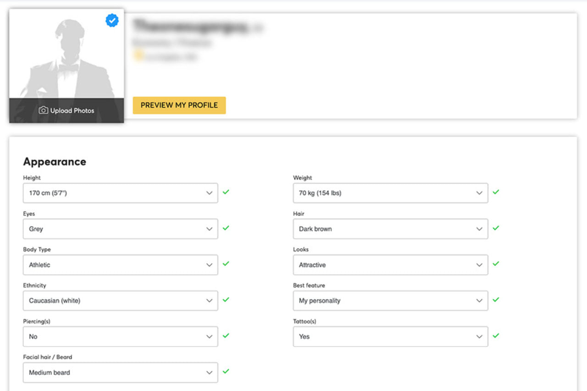This screenshot has width=587, height=391.
Task: Click the Upload Photos link
Action: tap(72, 110)
